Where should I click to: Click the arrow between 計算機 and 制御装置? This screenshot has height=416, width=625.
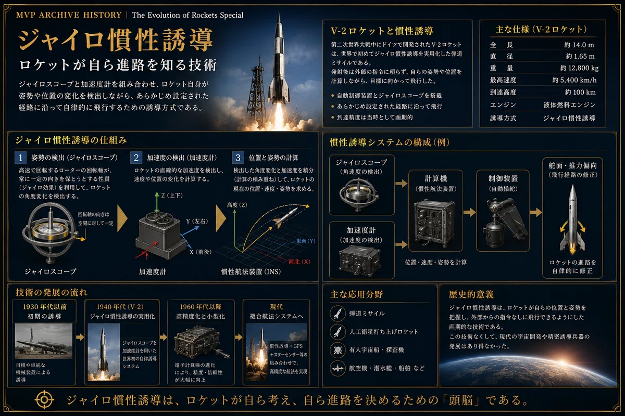click(469, 212)
